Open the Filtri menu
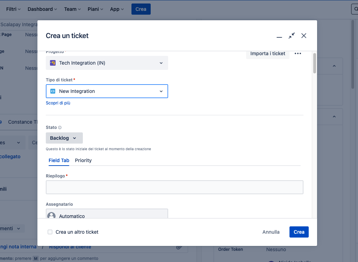This screenshot has height=262, width=358. pos(13,9)
